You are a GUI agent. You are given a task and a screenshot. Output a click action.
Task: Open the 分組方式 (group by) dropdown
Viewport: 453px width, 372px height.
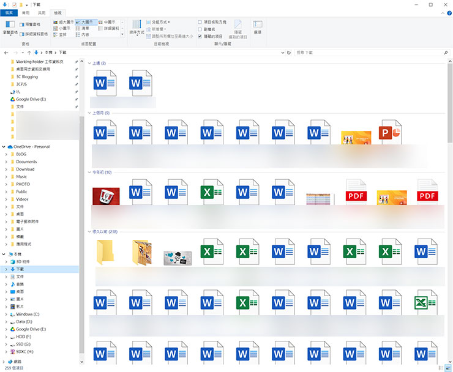click(162, 21)
